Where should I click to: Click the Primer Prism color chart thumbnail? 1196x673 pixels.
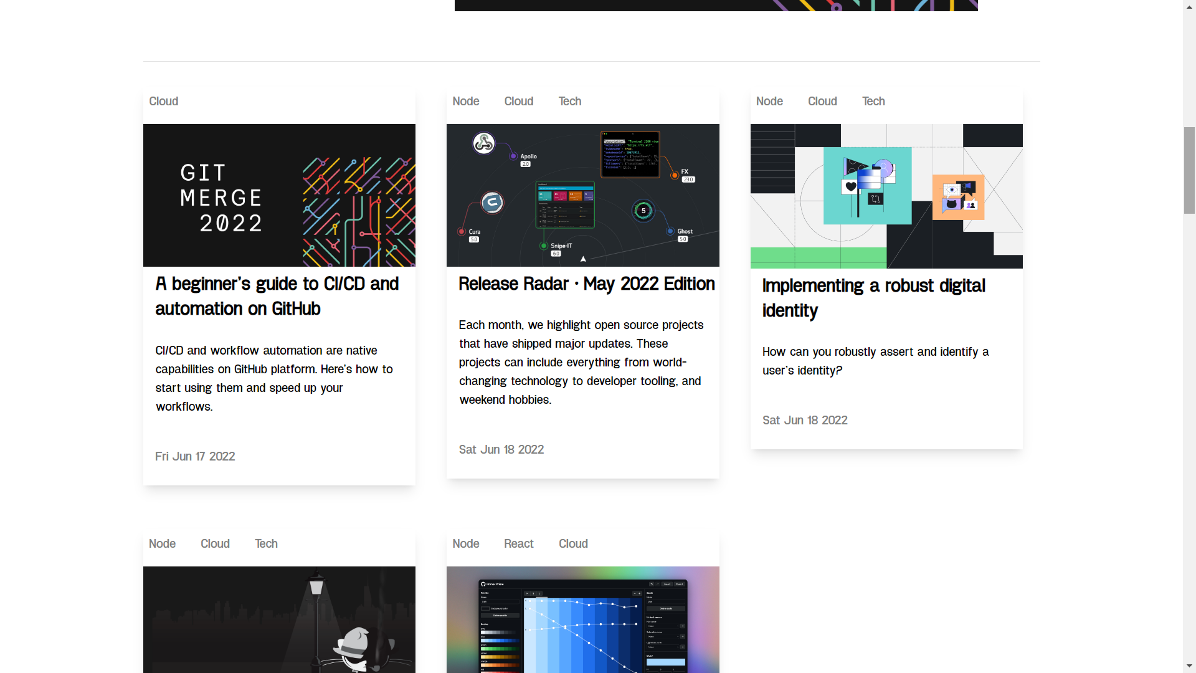point(582,619)
